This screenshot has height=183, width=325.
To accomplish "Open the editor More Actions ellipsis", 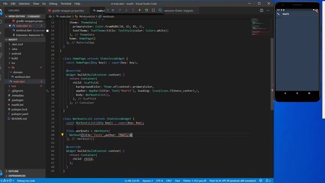I will pos(268,10).
